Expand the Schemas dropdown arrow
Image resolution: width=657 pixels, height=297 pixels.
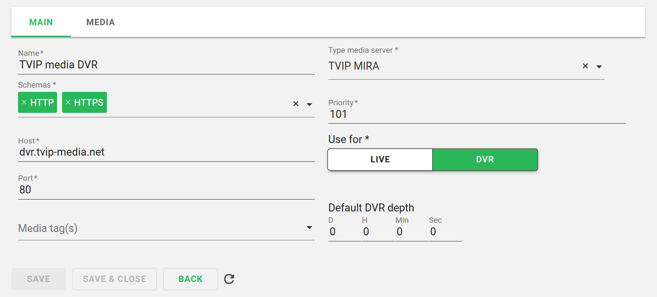pos(309,104)
